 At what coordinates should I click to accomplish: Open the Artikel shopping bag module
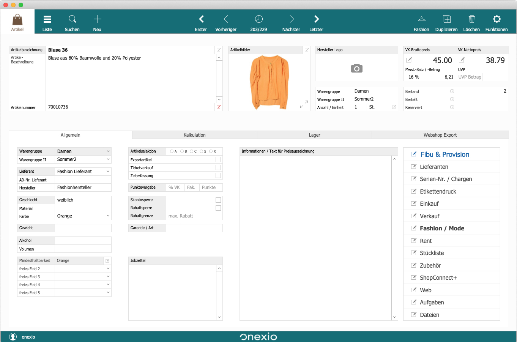point(17,22)
